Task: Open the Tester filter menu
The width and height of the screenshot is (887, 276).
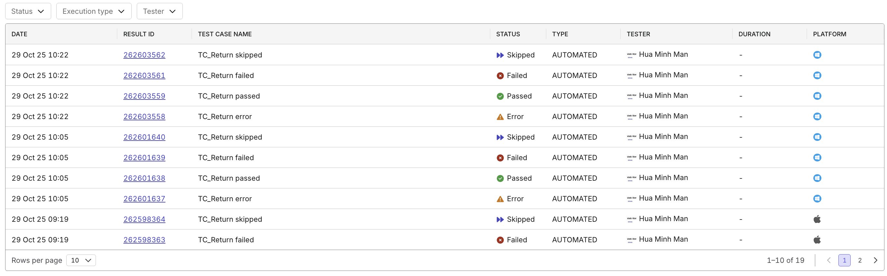Action: (x=159, y=11)
